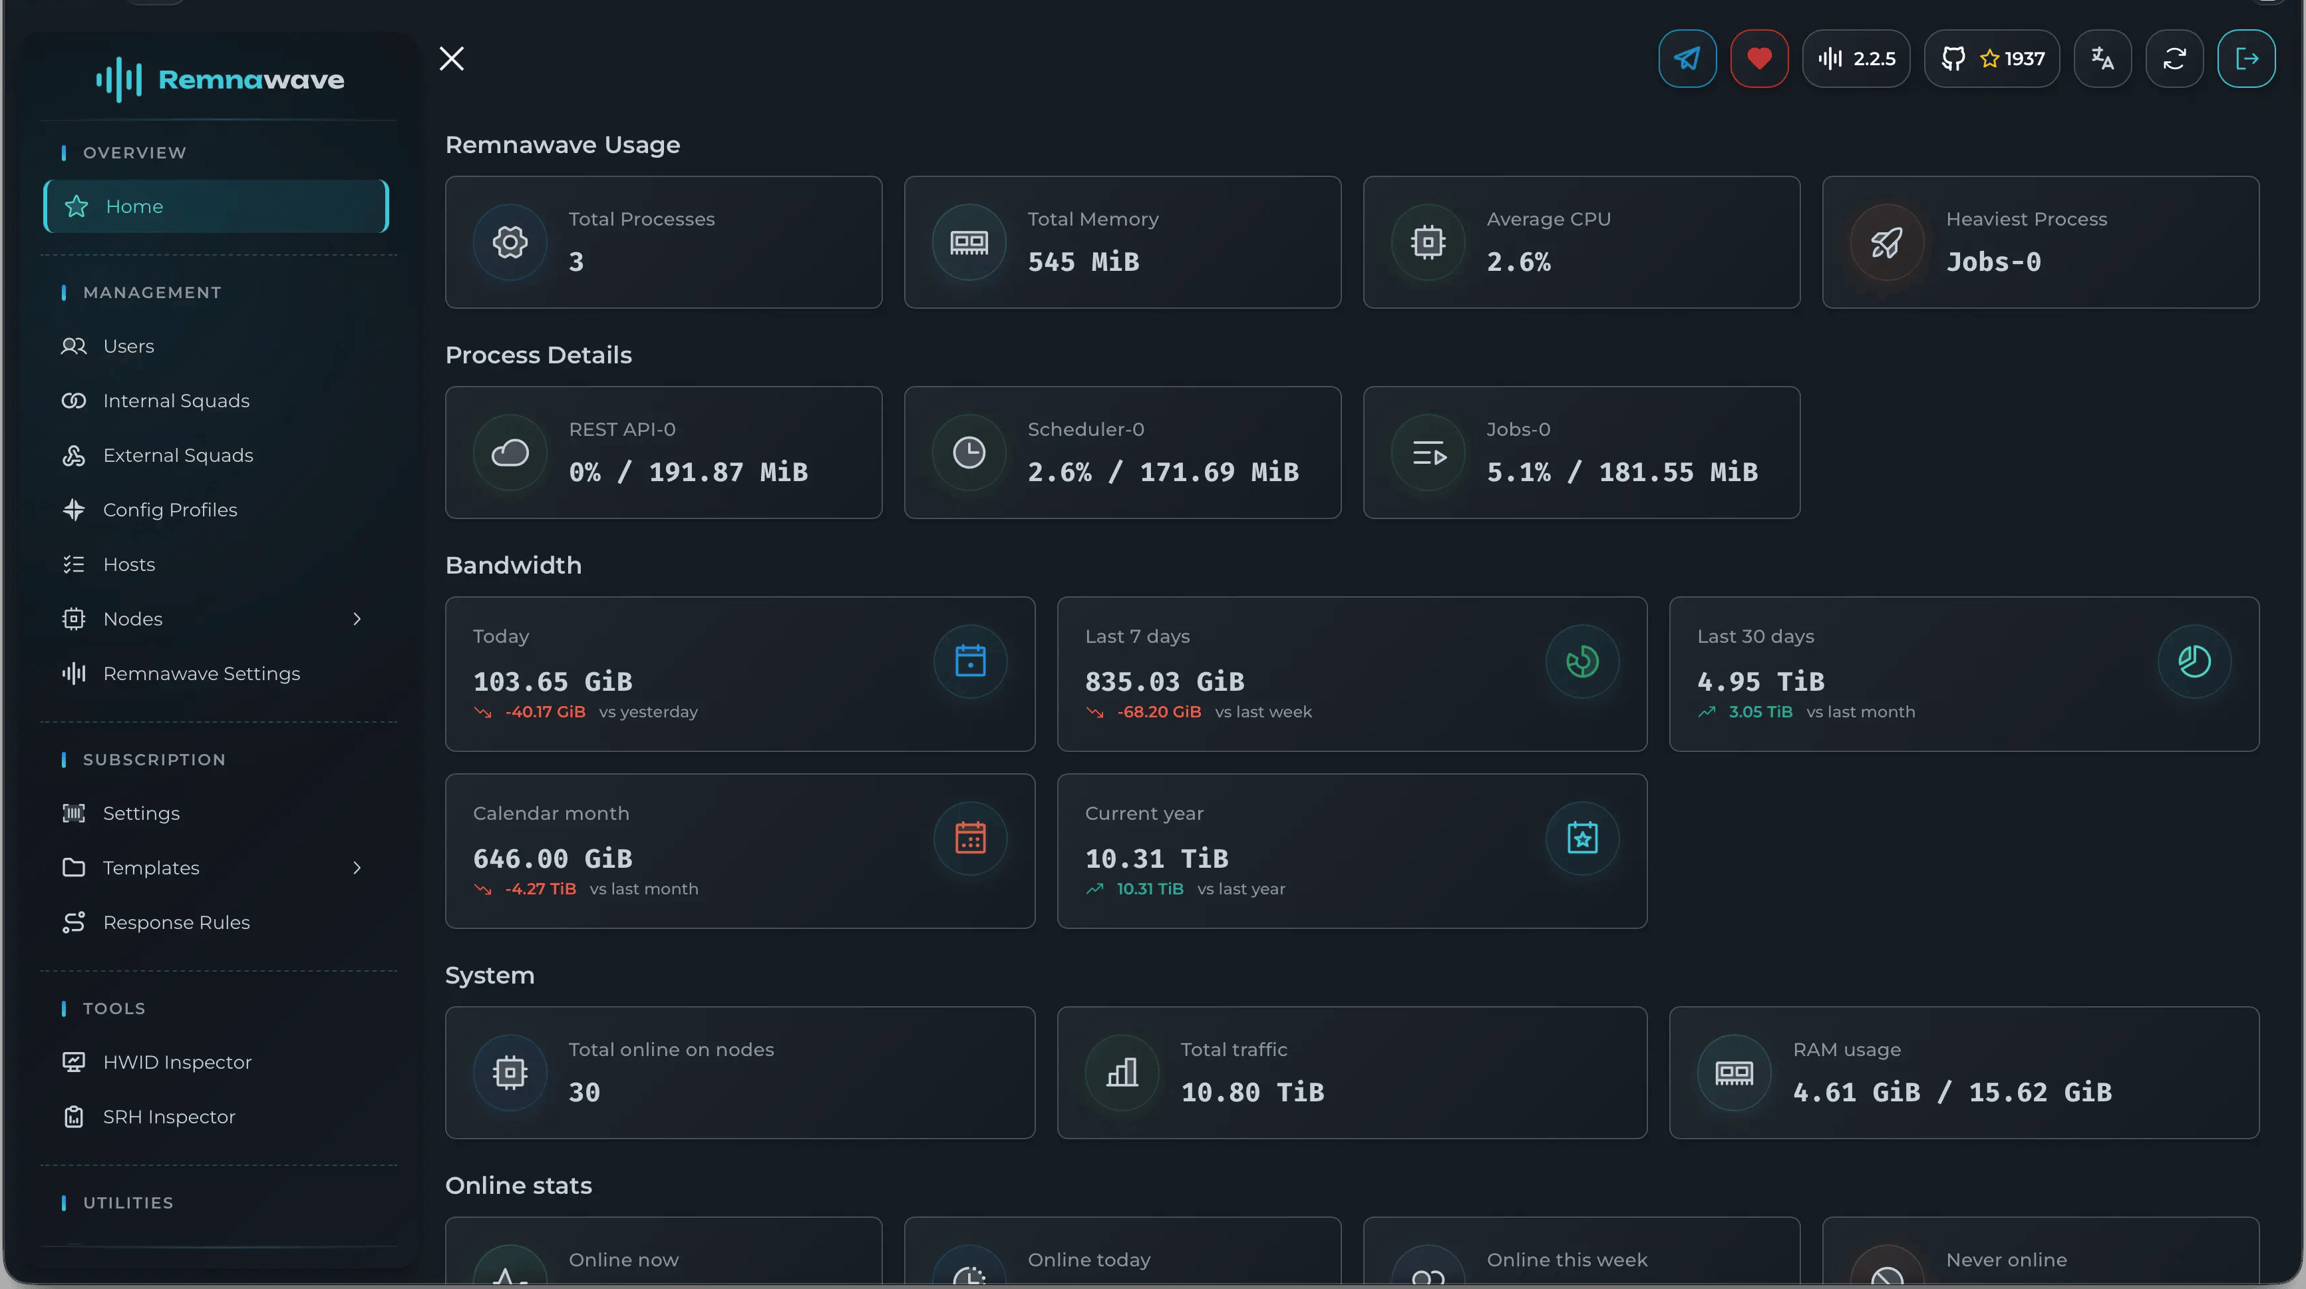Open HWID Inspector tool
The width and height of the screenshot is (2306, 1289).
217,1063
